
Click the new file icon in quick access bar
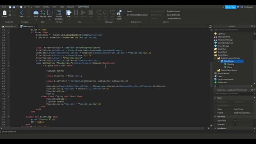(x=10, y=7)
